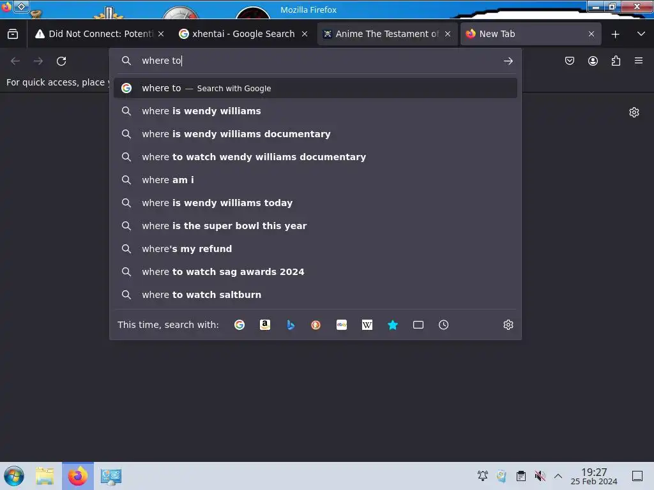Search History using clock icon
The width and height of the screenshot is (654, 490).
pos(443,325)
